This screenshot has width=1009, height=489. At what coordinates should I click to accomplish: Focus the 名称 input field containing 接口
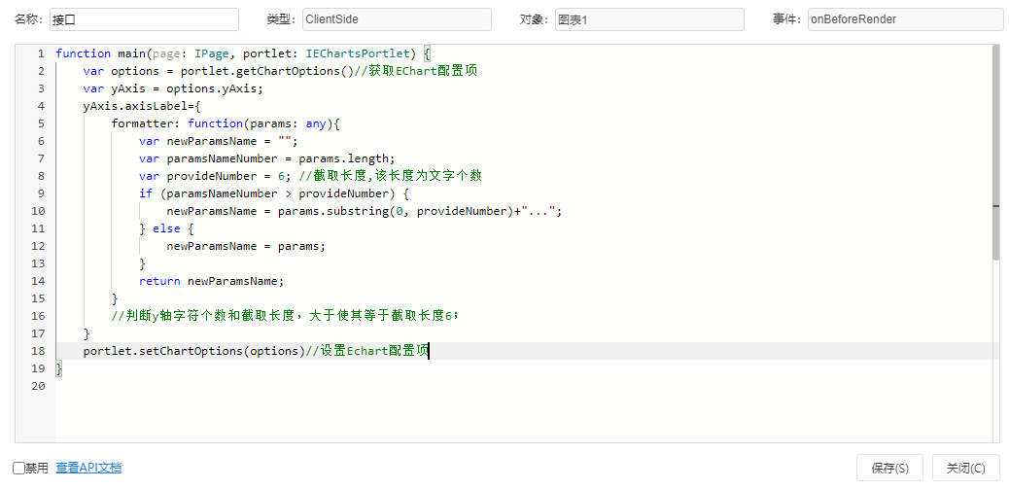(144, 19)
